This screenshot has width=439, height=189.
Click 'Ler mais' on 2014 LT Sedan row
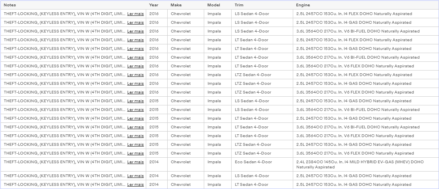(x=135, y=185)
